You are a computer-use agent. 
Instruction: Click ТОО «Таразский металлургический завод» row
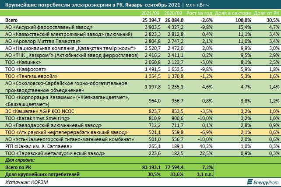click(x=140, y=153)
